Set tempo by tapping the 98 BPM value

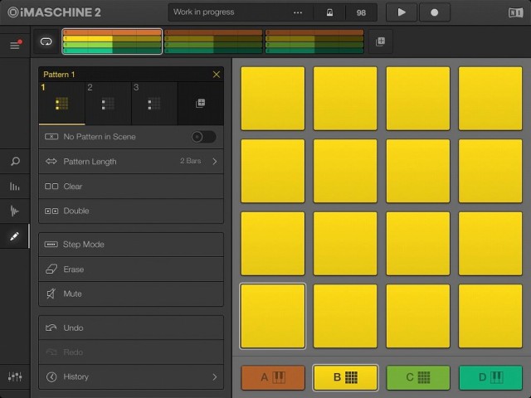(361, 13)
